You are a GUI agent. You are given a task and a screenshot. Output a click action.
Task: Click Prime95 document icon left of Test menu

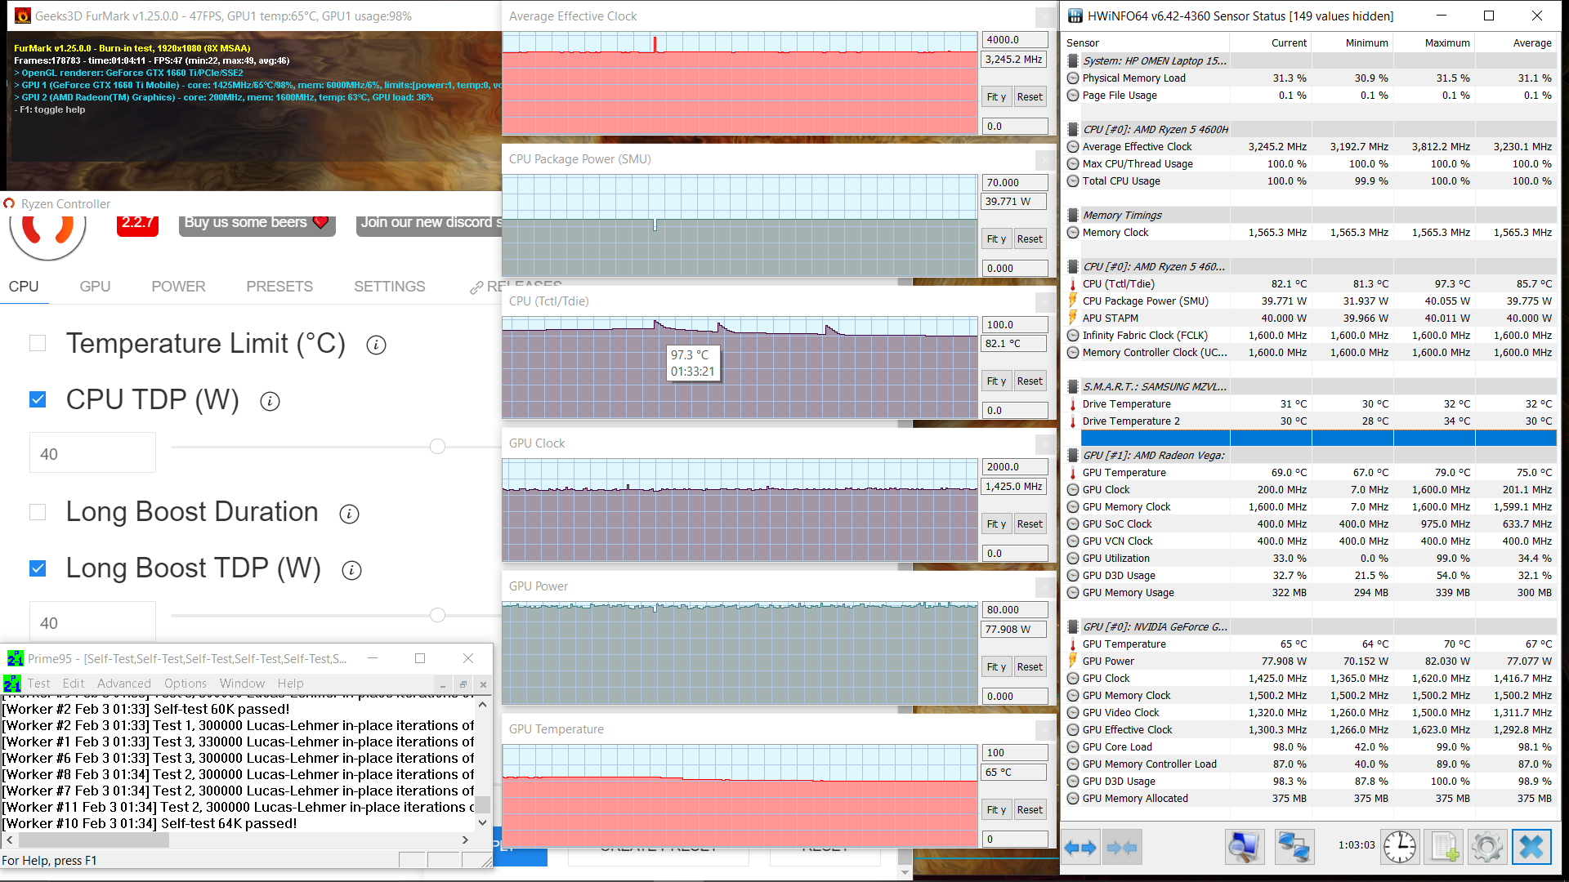pyautogui.click(x=12, y=684)
